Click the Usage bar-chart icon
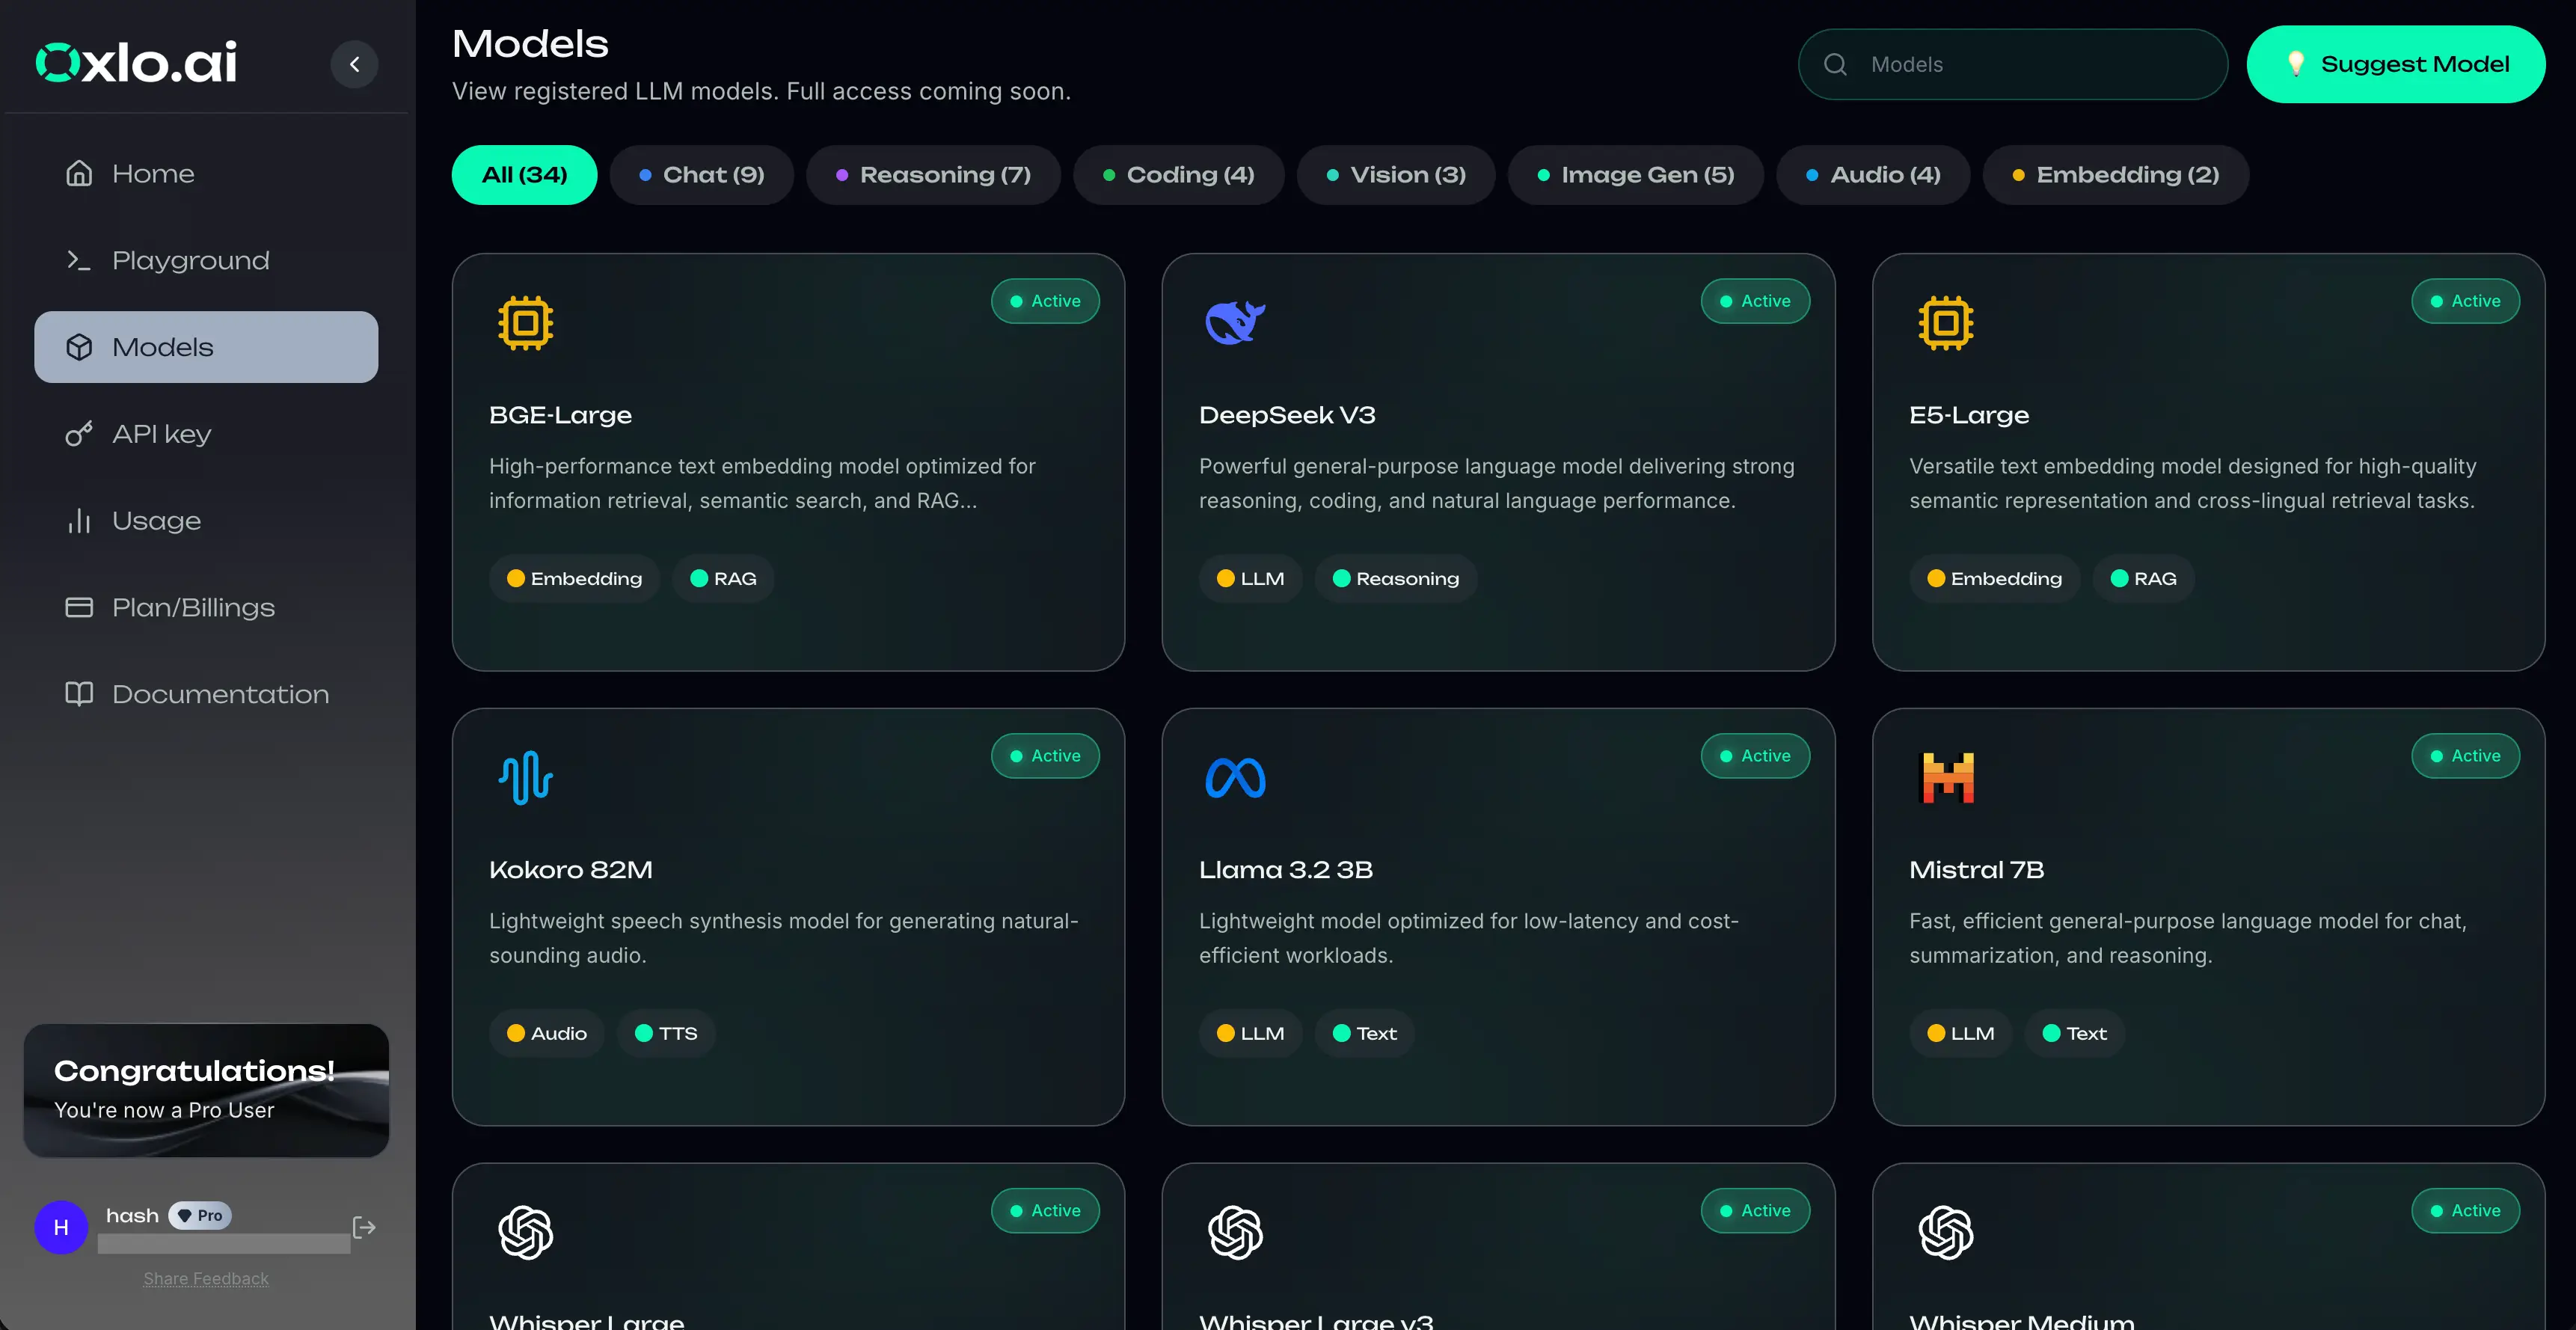The height and width of the screenshot is (1330, 2576). click(x=79, y=520)
